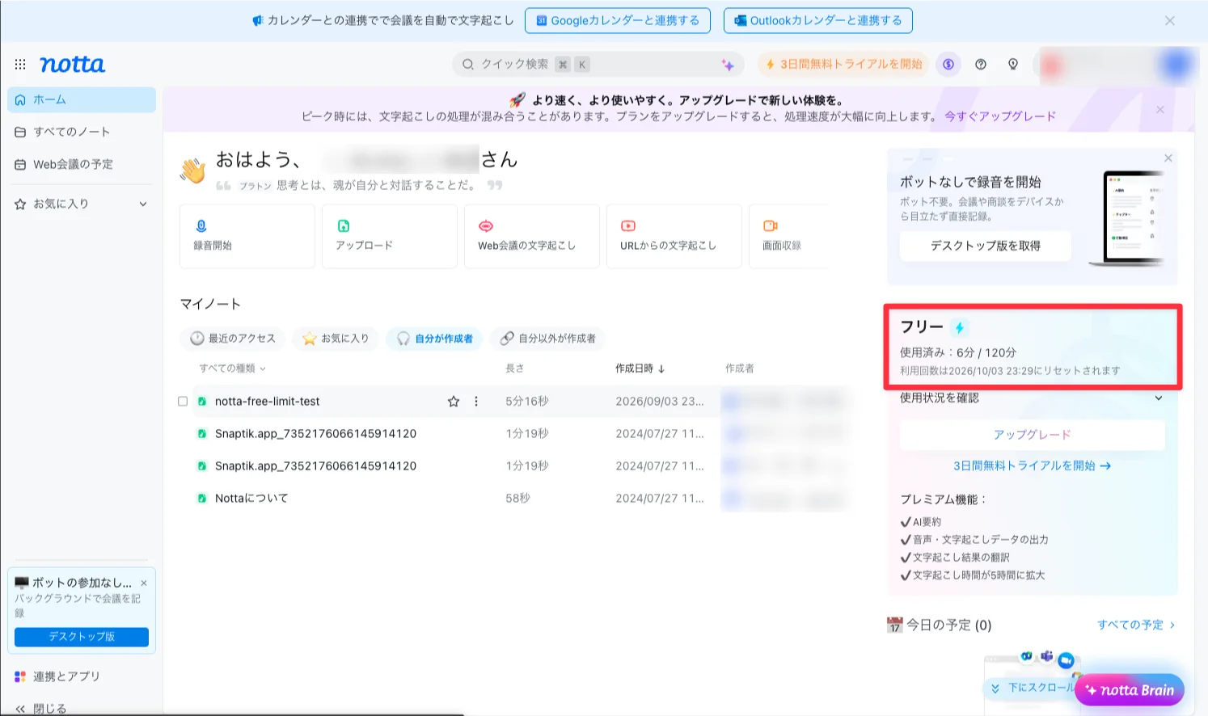
Task: Sort notes by 作成日時
Action: [640, 368]
